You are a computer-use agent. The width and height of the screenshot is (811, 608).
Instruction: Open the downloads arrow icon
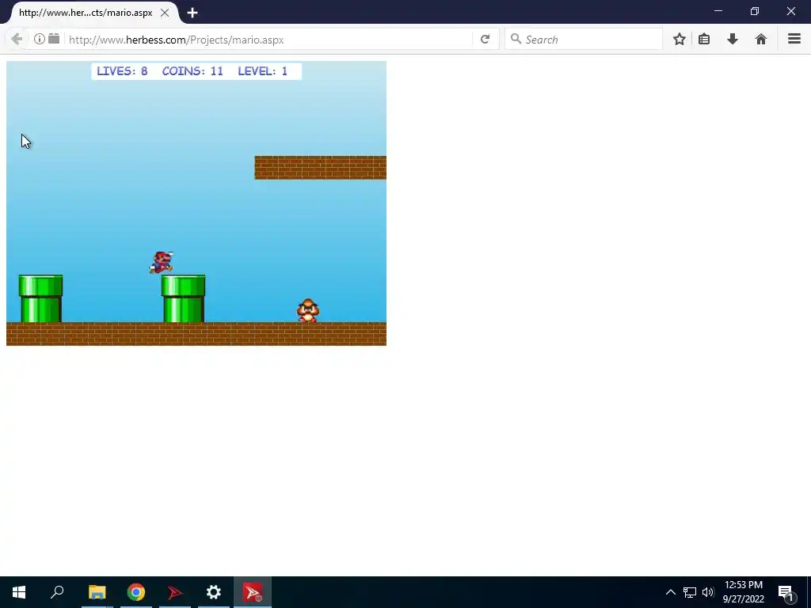point(733,40)
